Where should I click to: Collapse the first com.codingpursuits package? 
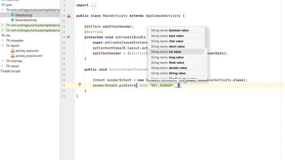pos(3,10)
